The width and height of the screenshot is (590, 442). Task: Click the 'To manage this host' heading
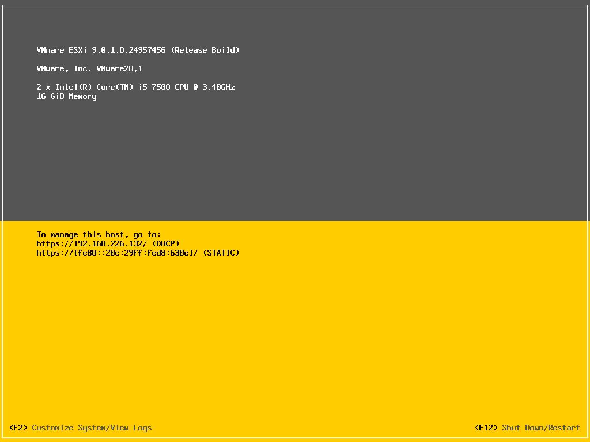point(98,234)
